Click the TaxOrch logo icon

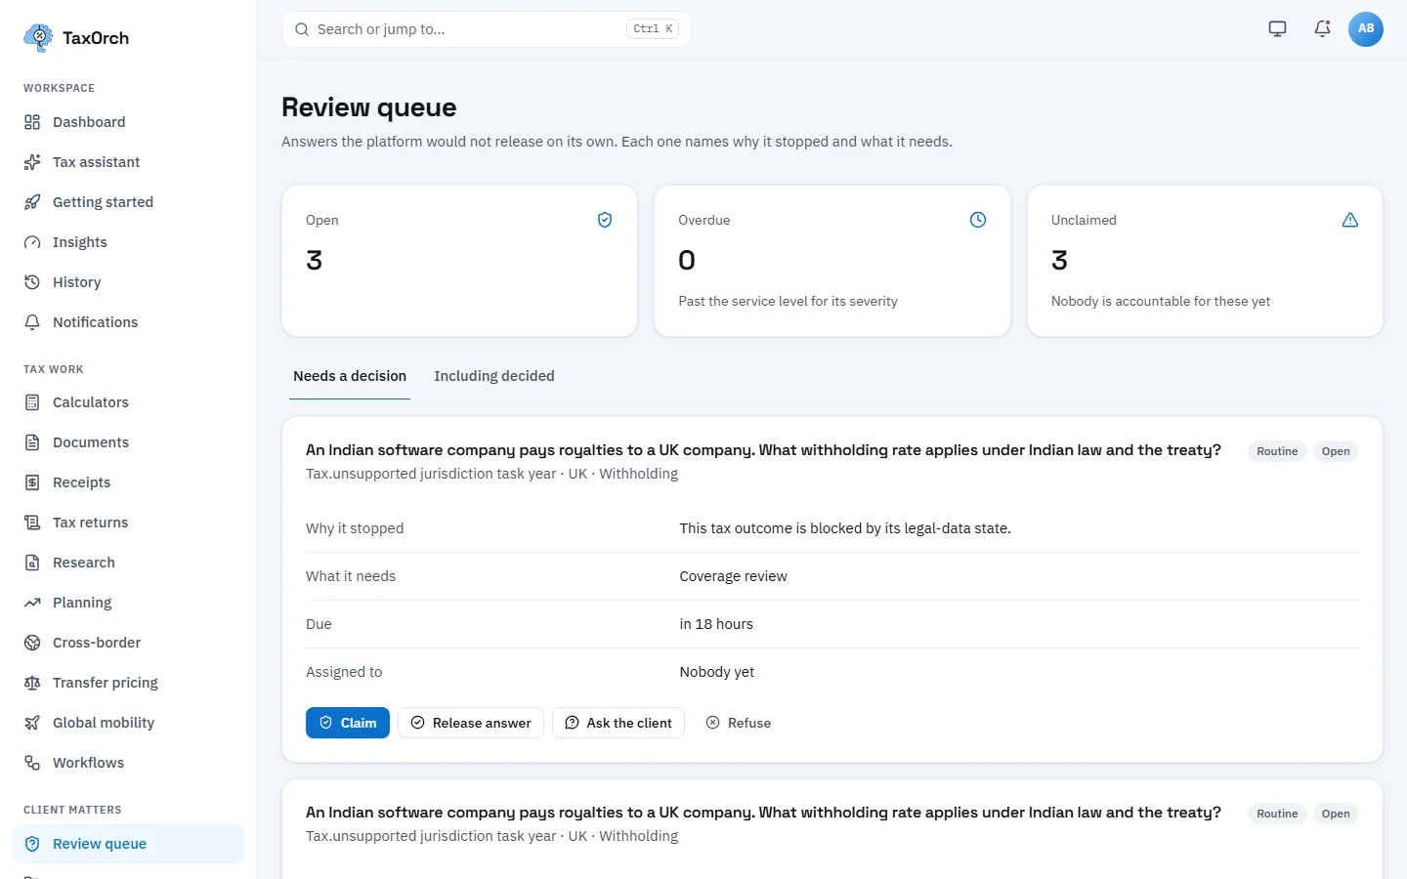click(x=38, y=38)
